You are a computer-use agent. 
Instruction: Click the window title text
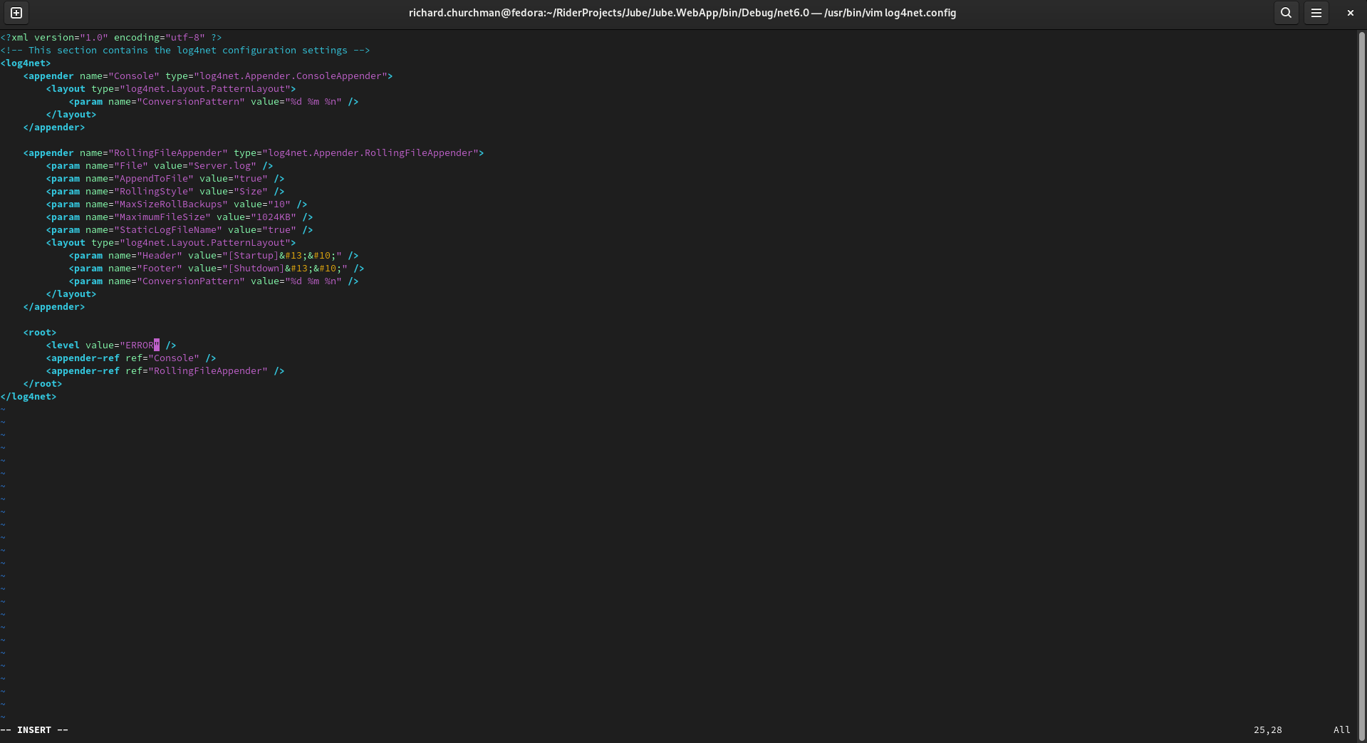point(682,13)
